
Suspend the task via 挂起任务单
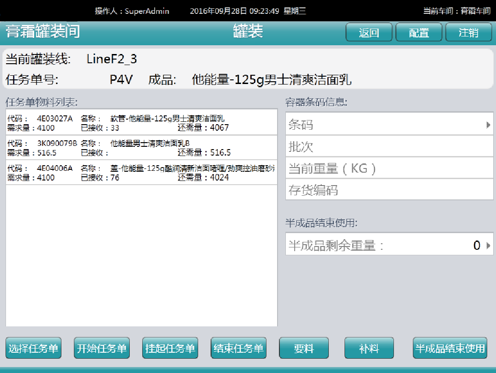[170, 348]
